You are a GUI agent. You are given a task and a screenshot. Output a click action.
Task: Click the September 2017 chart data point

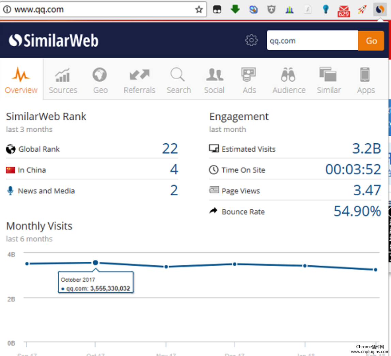[x=27, y=263]
